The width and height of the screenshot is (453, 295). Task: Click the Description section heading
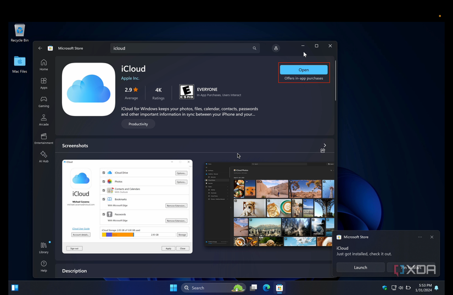(74, 271)
